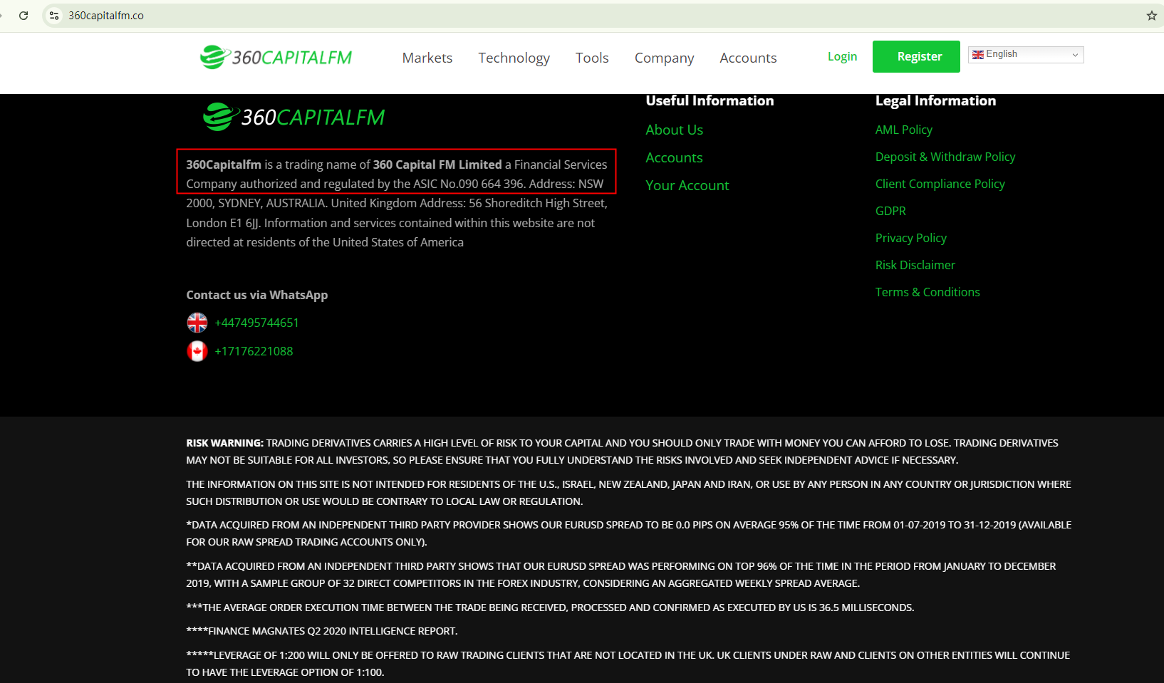This screenshot has height=683, width=1164.
Task: Click the 360CapitalFM footer logo
Action: coord(293,117)
